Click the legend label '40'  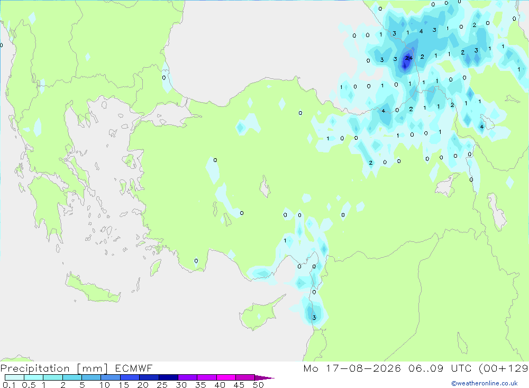[x=220, y=385]
